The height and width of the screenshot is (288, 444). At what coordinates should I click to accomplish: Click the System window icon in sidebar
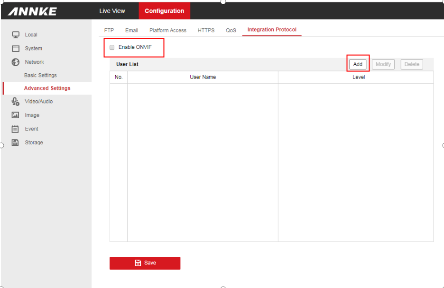click(x=16, y=49)
